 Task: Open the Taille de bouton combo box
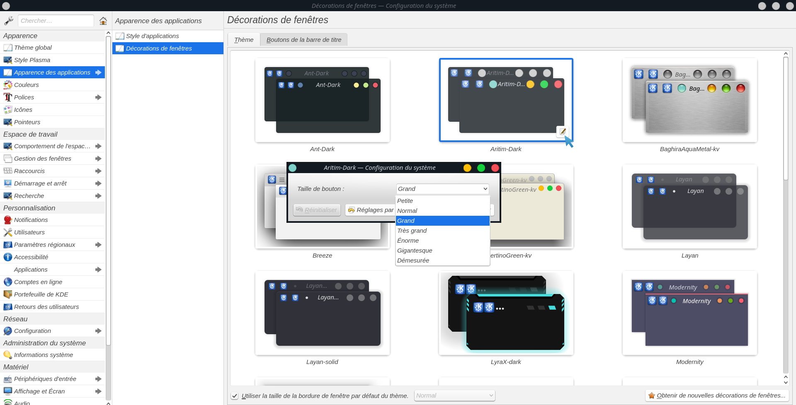coord(442,189)
